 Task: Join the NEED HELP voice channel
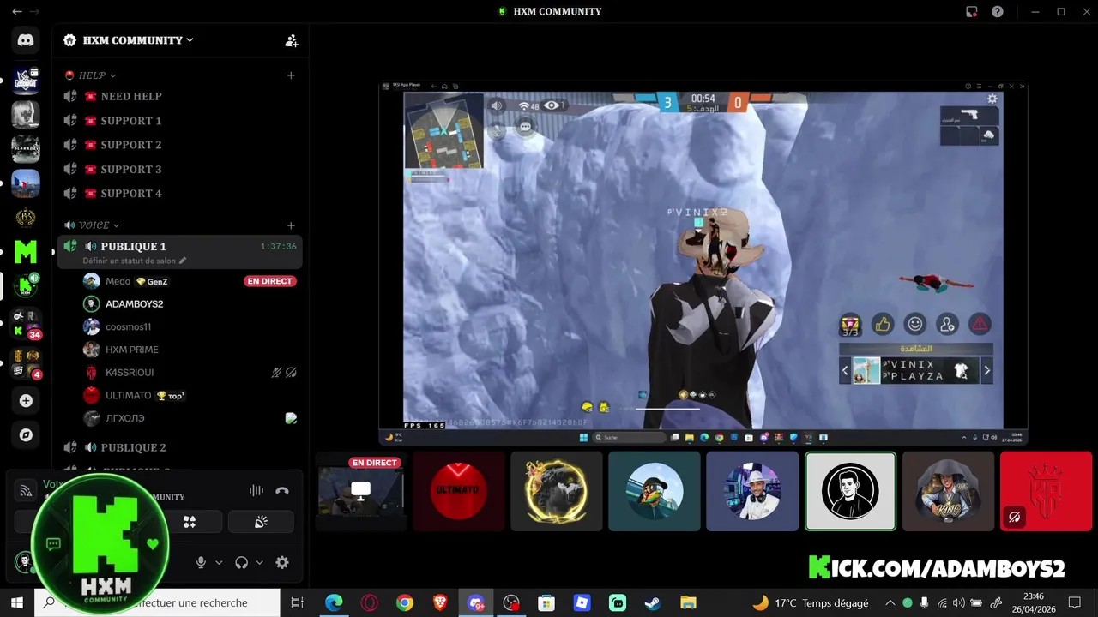coord(180,97)
